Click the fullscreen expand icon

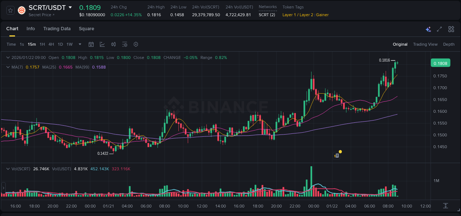[439, 29]
